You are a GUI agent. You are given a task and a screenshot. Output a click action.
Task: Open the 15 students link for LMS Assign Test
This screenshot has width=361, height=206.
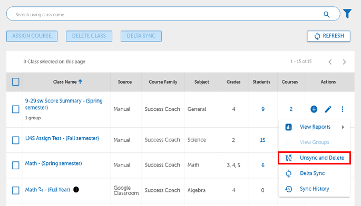262,140
